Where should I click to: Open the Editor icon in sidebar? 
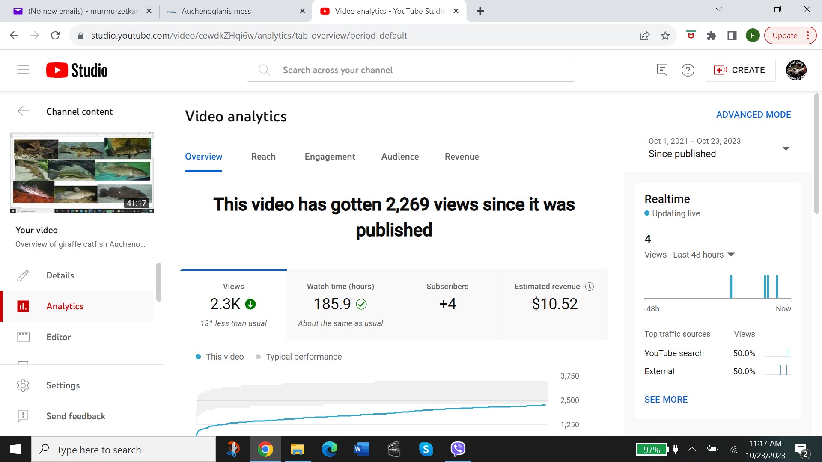point(23,337)
